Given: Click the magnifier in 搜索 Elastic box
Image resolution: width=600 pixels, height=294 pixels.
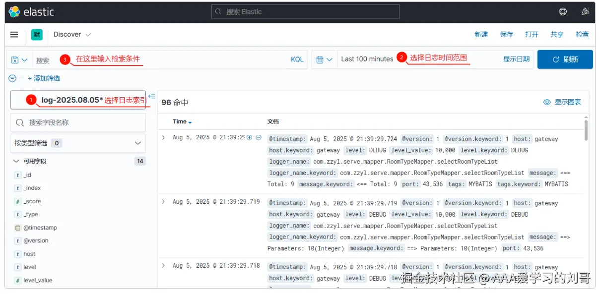Looking at the screenshot, I should [219, 12].
